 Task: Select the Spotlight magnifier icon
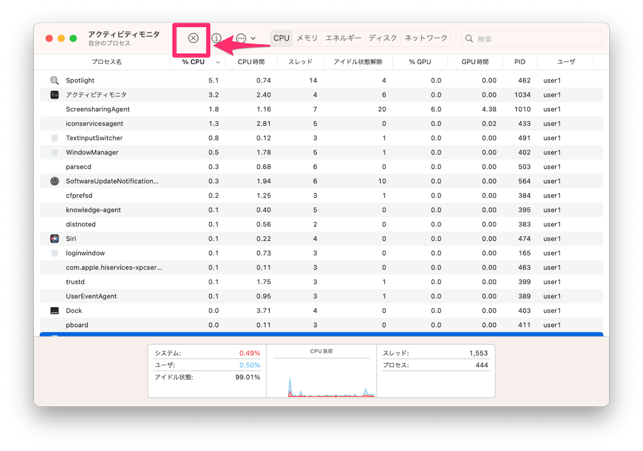coord(55,81)
